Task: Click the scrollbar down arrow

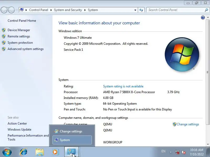Action: point(208,144)
